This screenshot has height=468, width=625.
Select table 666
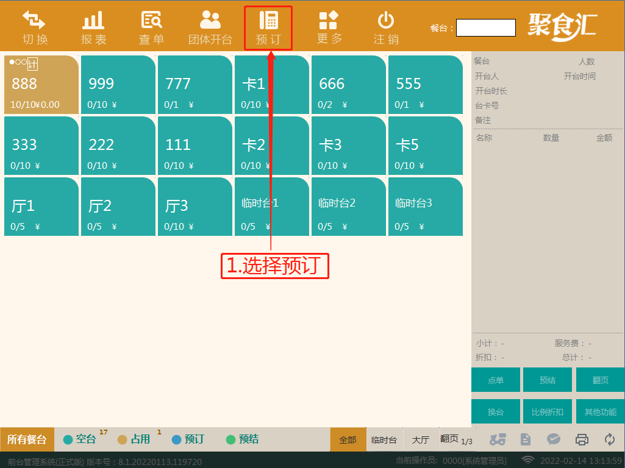pyautogui.click(x=349, y=85)
